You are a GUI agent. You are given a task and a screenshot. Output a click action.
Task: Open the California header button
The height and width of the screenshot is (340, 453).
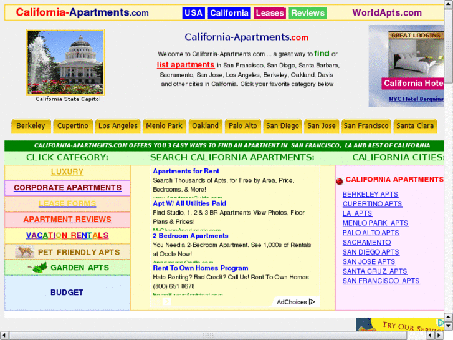[229, 13]
